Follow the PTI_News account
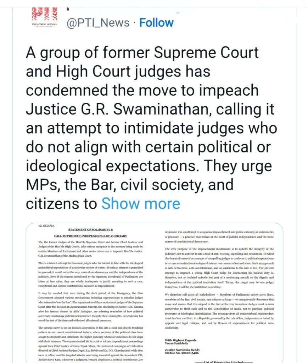The height and width of the screenshot is (363, 308). click(156, 23)
